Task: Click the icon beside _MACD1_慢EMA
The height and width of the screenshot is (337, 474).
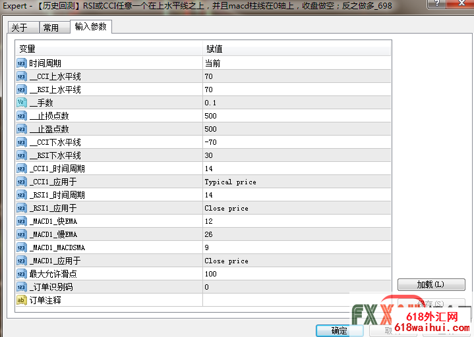Action: (x=22, y=234)
